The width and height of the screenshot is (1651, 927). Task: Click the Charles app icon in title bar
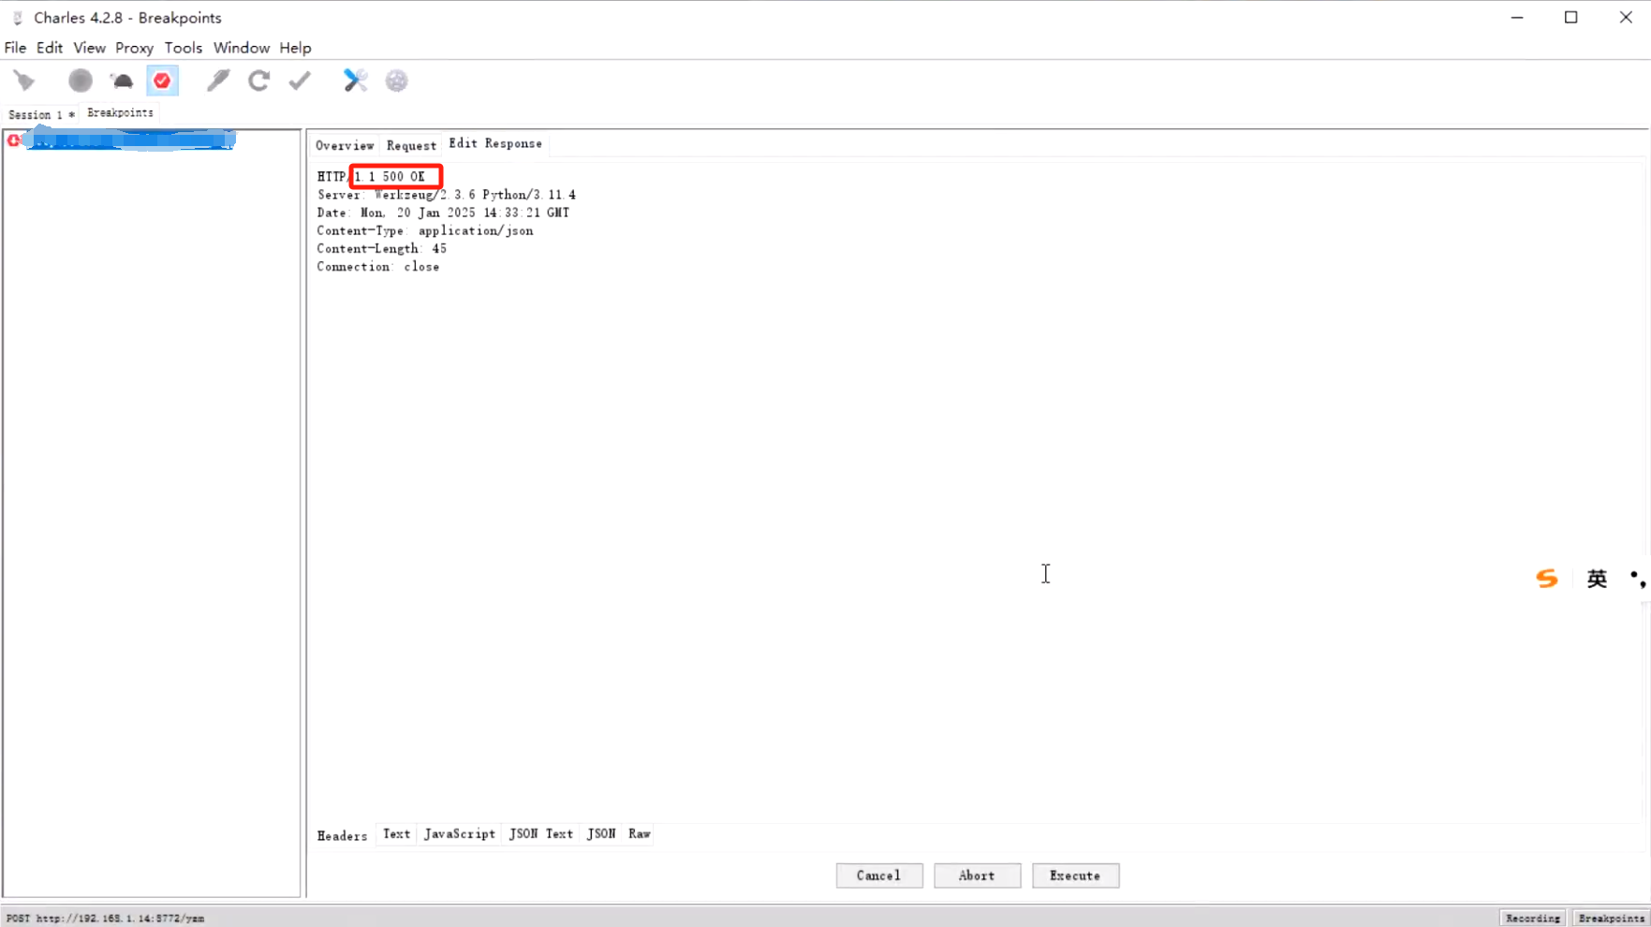17,18
